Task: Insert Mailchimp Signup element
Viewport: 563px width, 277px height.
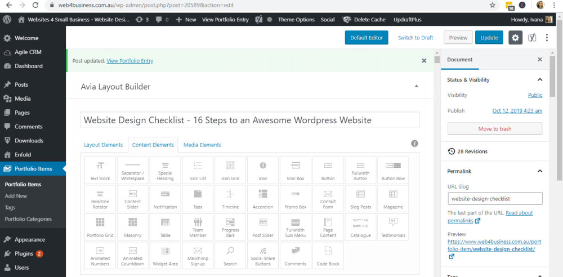Action: (x=198, y=256)
